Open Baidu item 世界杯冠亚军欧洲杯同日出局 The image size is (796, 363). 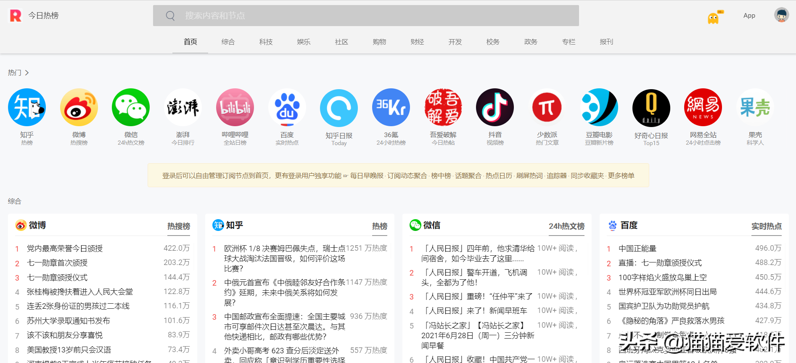668,292
